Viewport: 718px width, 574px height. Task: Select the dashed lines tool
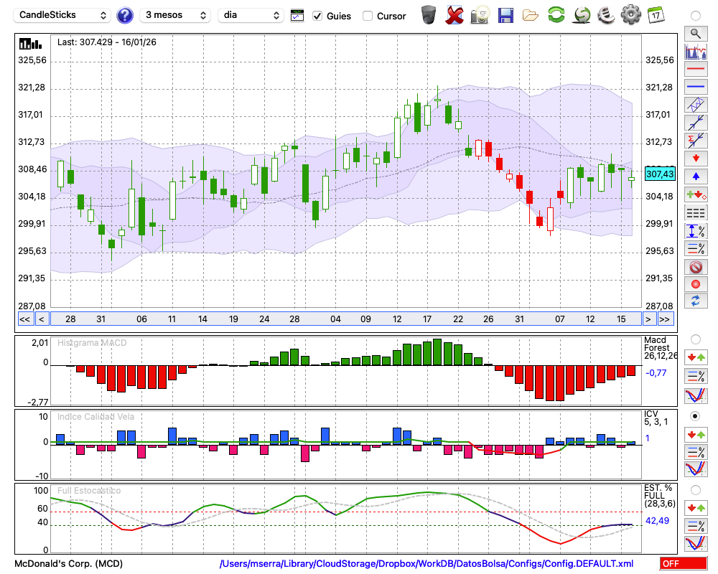click(x=696, y=212)
